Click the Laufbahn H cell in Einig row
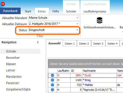123x93 pixels. 64,80
